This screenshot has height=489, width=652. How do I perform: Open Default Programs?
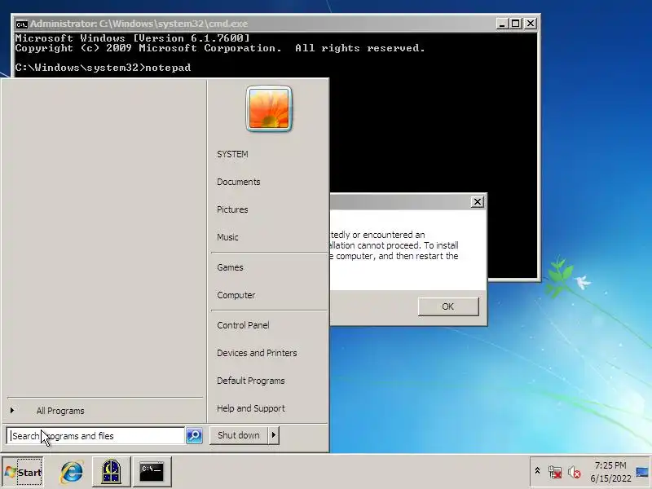click(x=251, y=381)
